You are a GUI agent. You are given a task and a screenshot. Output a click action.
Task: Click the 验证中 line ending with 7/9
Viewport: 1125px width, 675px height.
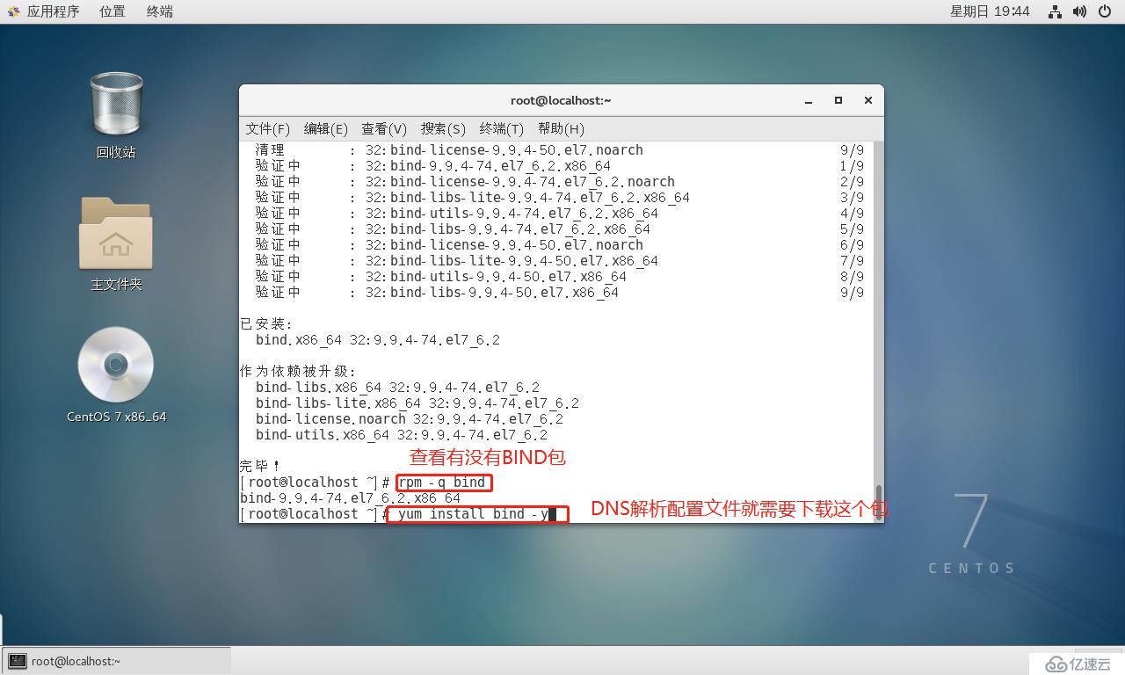click(560, 261)
